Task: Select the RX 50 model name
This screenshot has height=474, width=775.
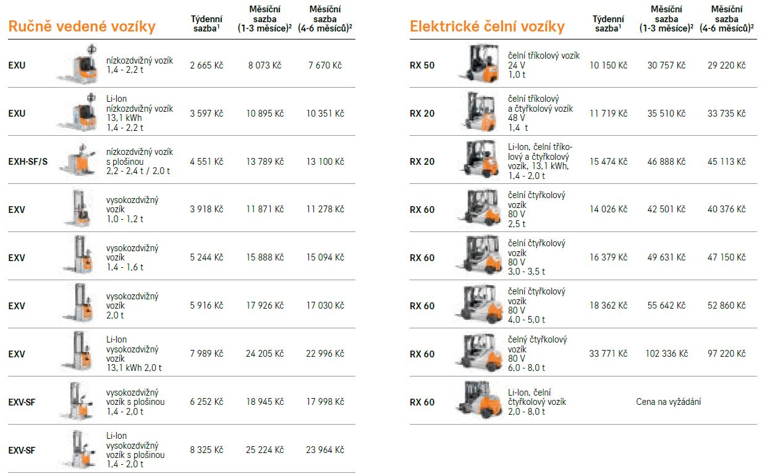Action: (x=422, y=65)
